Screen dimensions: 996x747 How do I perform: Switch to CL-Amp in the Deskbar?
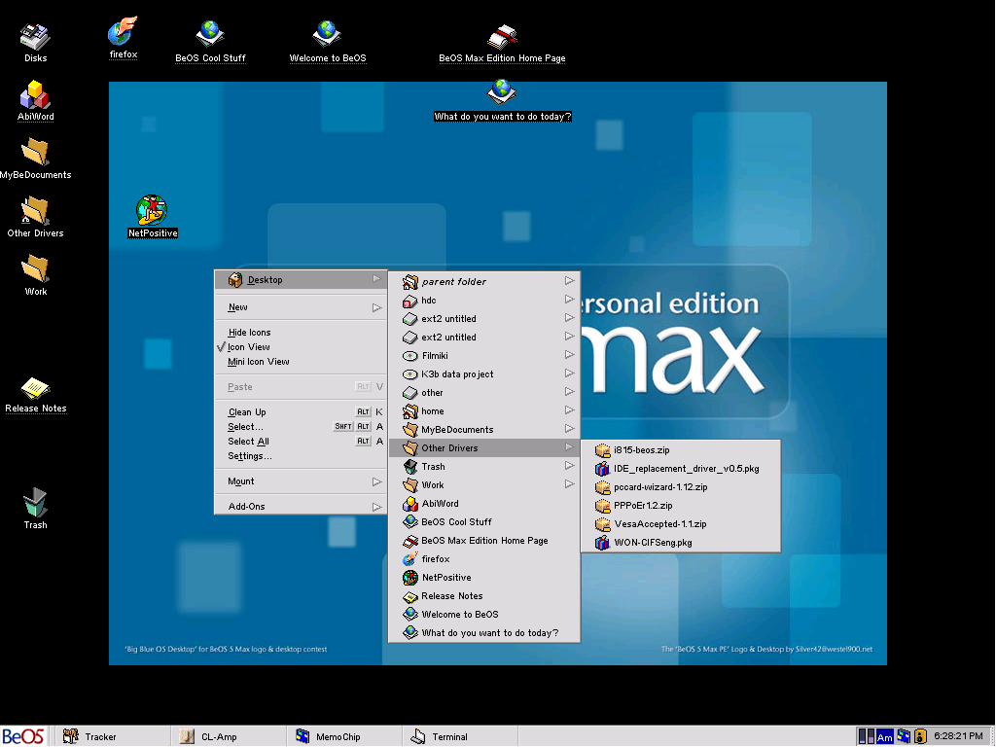coord(228,736)
